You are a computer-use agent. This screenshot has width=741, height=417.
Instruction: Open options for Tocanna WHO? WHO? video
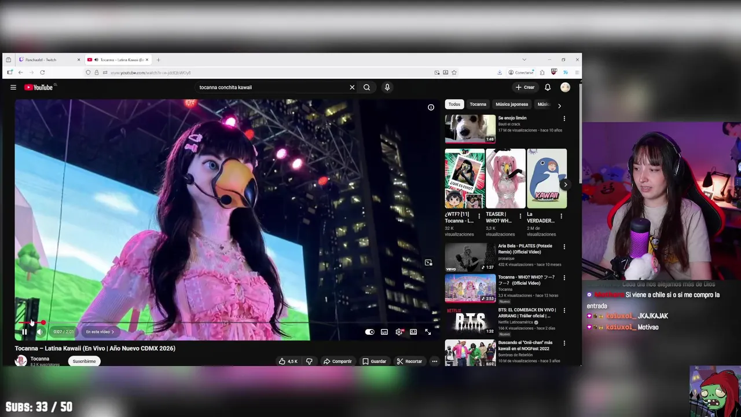(x=564, y=278)
